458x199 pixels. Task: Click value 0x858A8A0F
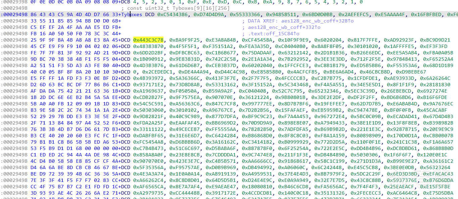(x=148, y=155)
